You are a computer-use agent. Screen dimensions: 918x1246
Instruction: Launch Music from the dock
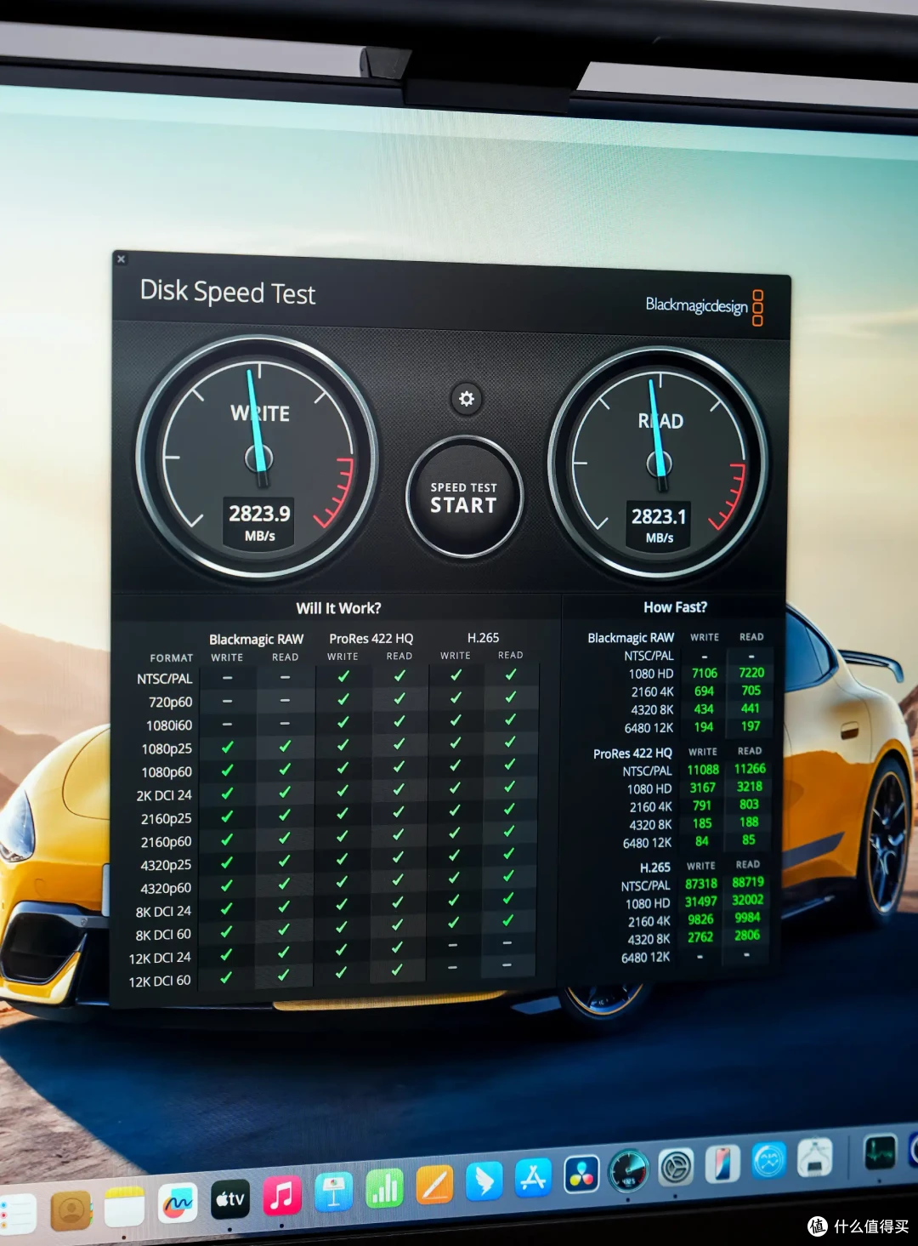point(282,1195)
